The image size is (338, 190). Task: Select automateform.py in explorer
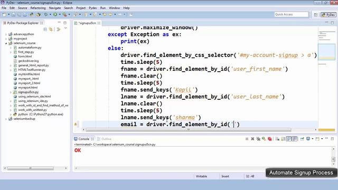click(30, 47)
